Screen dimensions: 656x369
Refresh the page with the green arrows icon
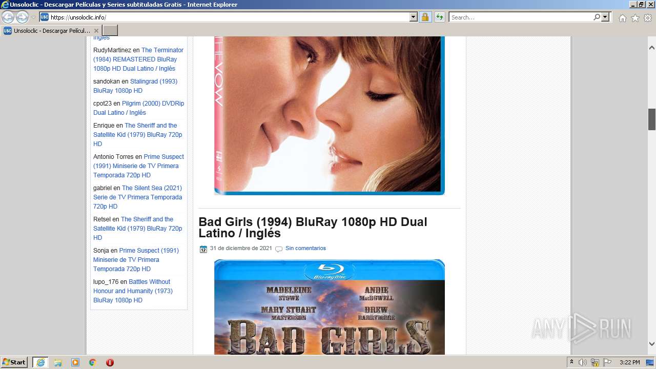tap(439, 17)
